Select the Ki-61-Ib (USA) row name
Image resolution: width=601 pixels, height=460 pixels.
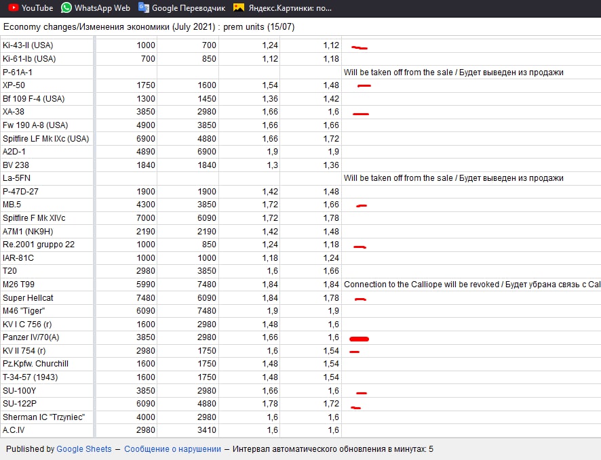click(29, 58)
